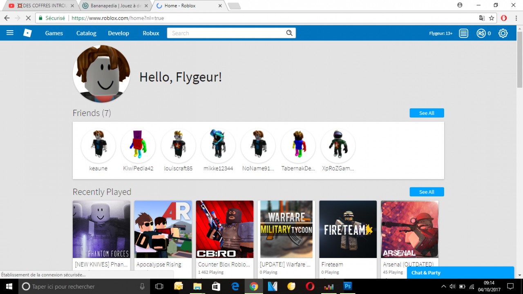Switch to the DES COFFRES YouTube tab
523x294 pixels.
(40, 6)
